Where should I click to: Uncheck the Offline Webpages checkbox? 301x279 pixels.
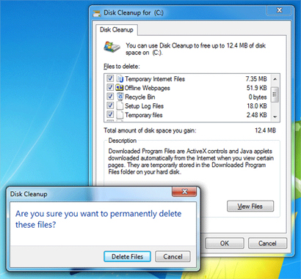pos(110,88)
